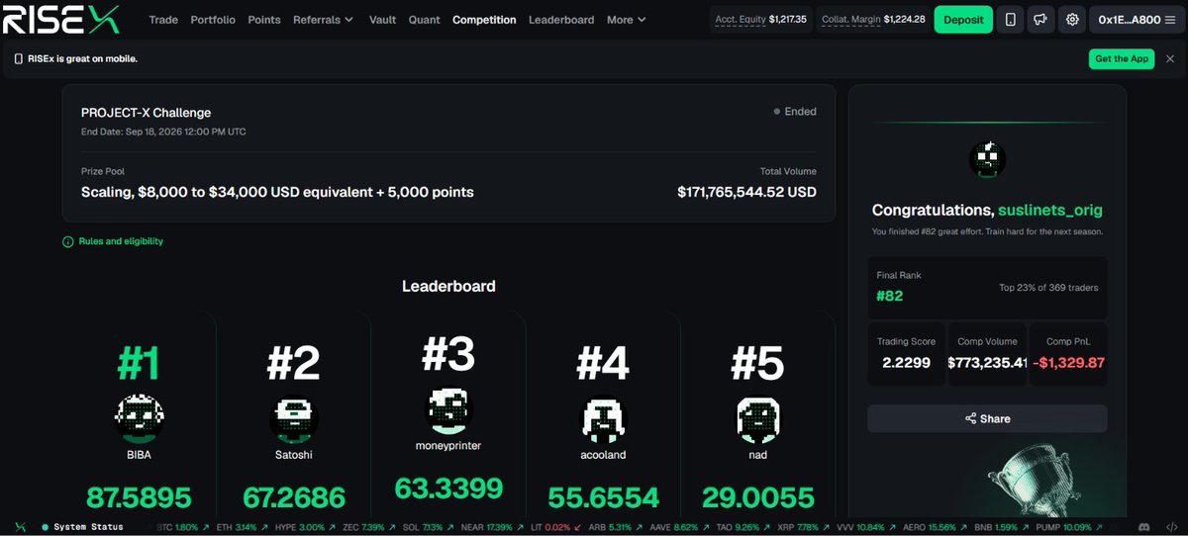Click the Total Volume $171,765,544.52 USD
This screenshot has width=1188, height=536.
[x=746, y=192]
